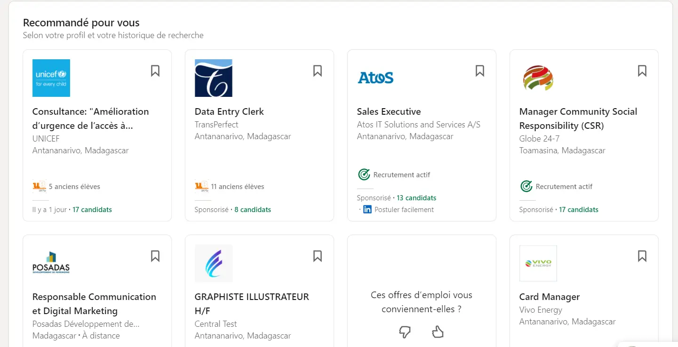Open the Posadas company logo
This screenshot has width=678, height=347.
51,263
